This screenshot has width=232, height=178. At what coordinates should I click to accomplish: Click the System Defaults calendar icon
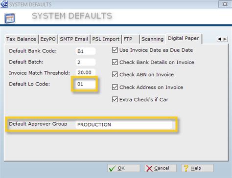tap(10, 18)
